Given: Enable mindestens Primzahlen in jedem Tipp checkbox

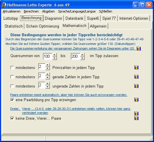Looking at the screenshot, I should click(x=12, y=68).
